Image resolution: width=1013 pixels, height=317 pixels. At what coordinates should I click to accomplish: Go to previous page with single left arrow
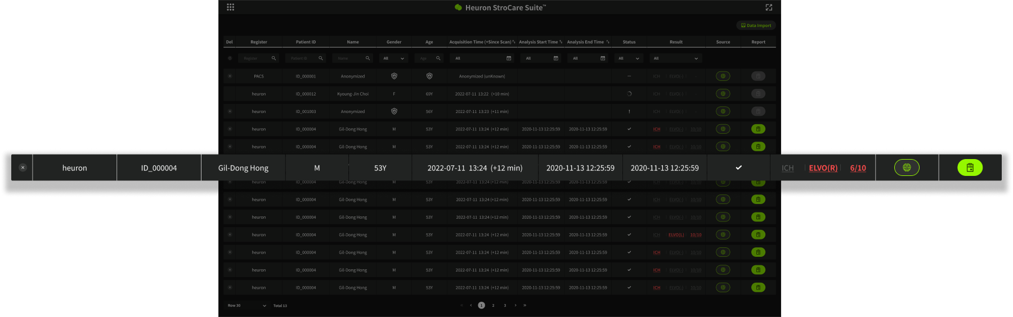(x=471, y=305)
